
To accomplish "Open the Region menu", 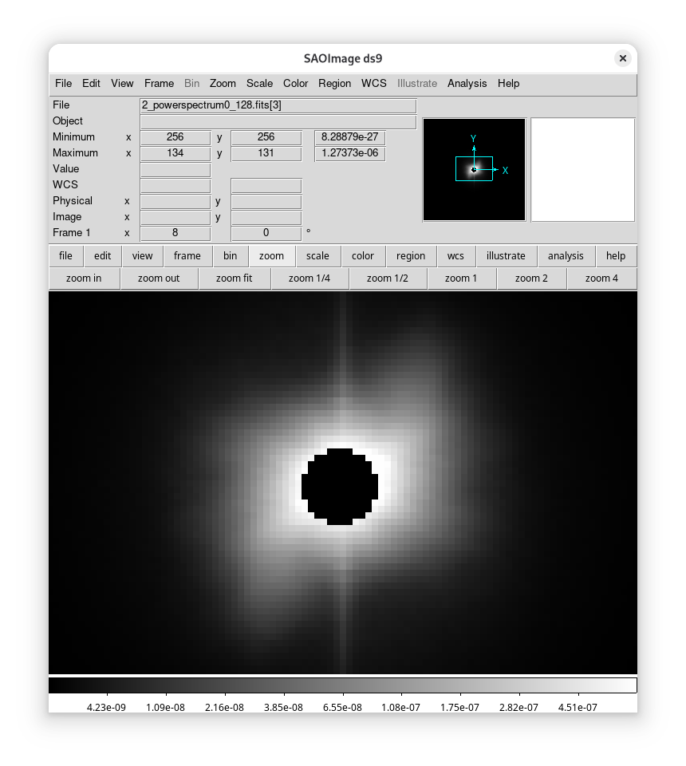I will (334, 83).
